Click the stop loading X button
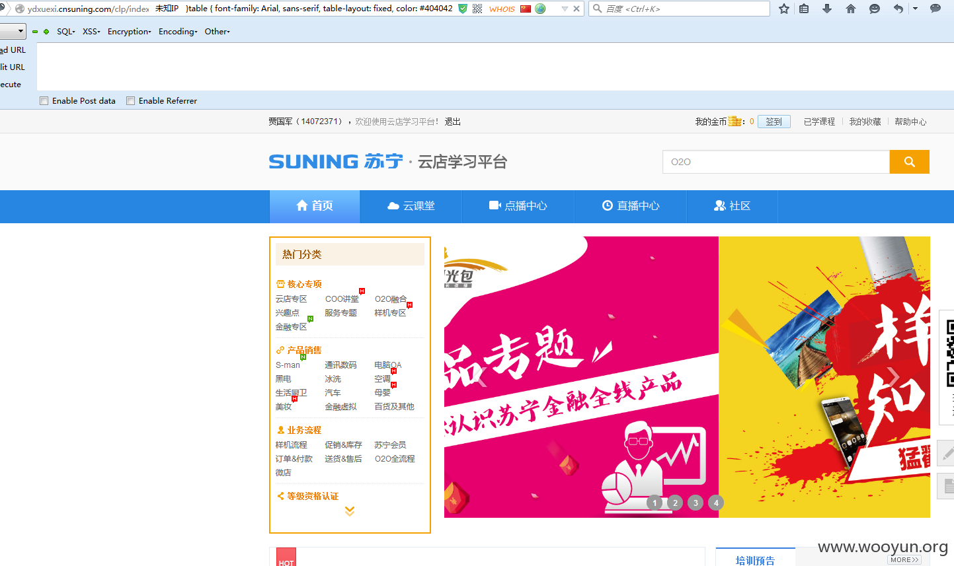The image size is (954, 566). pyautogui.click(x=576, y=9)
